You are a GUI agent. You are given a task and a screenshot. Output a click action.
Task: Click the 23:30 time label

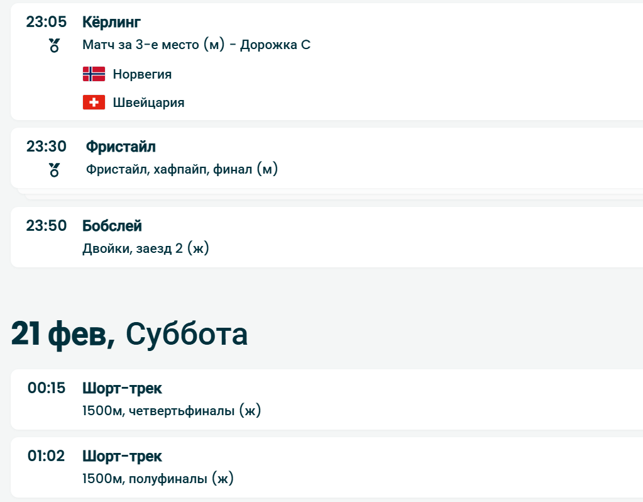click(46, 147)
